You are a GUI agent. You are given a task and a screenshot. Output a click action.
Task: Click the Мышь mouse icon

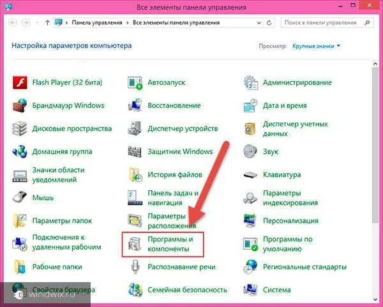pyautogui.click(x=20, y=197)
